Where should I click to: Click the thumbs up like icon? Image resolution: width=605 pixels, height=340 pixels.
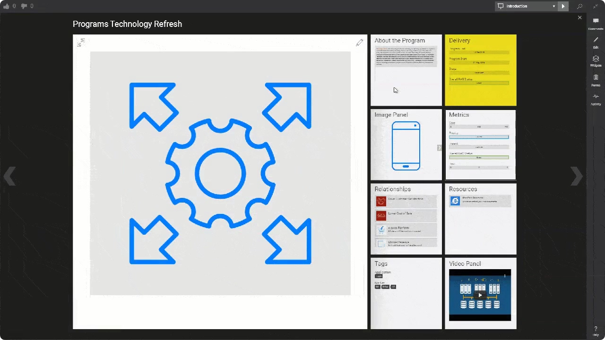6,6
